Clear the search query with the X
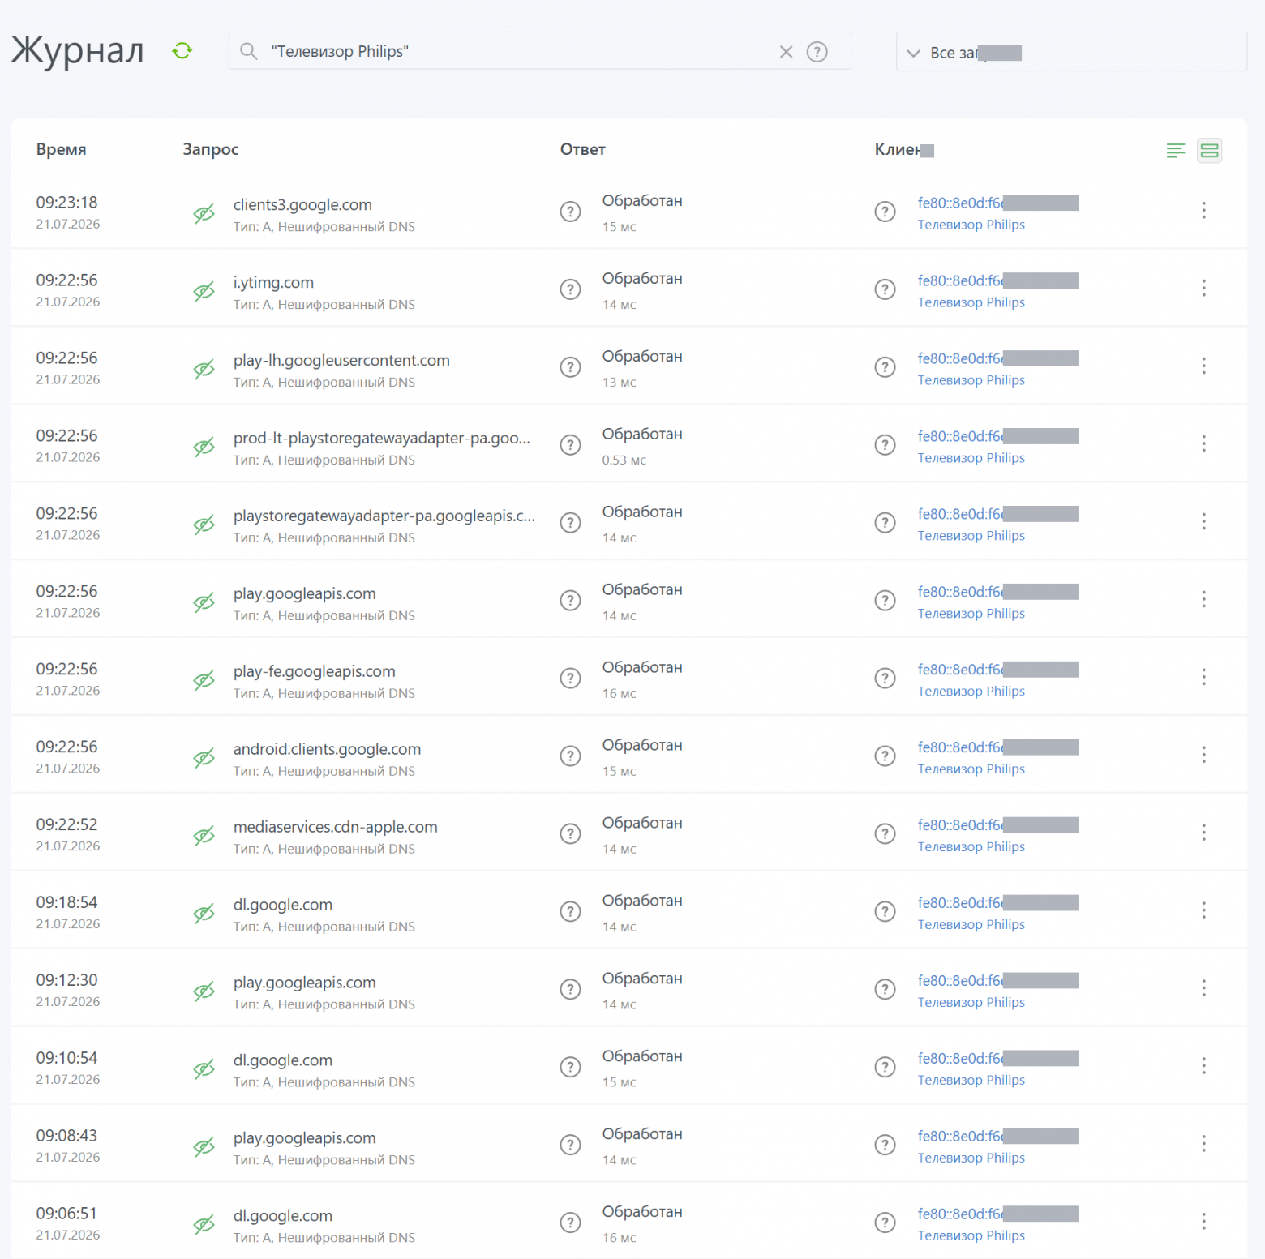This screenshot has height=1259, width=1265. [786, 52]
